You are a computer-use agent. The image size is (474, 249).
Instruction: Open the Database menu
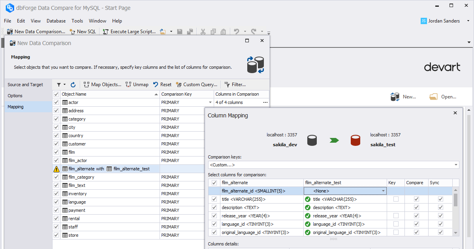click(x=56, y=21)
